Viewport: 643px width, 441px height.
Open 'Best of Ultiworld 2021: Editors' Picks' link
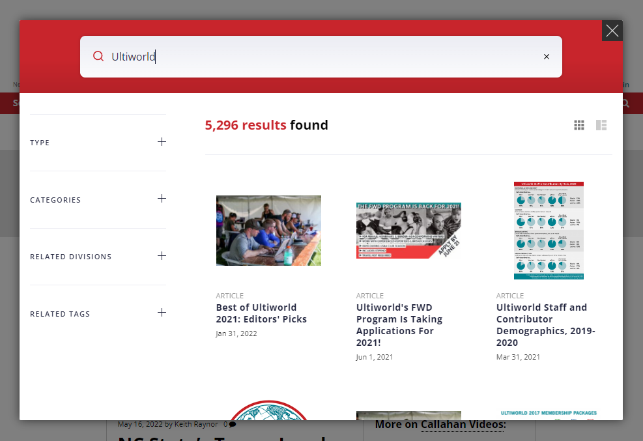click(261, 313)
